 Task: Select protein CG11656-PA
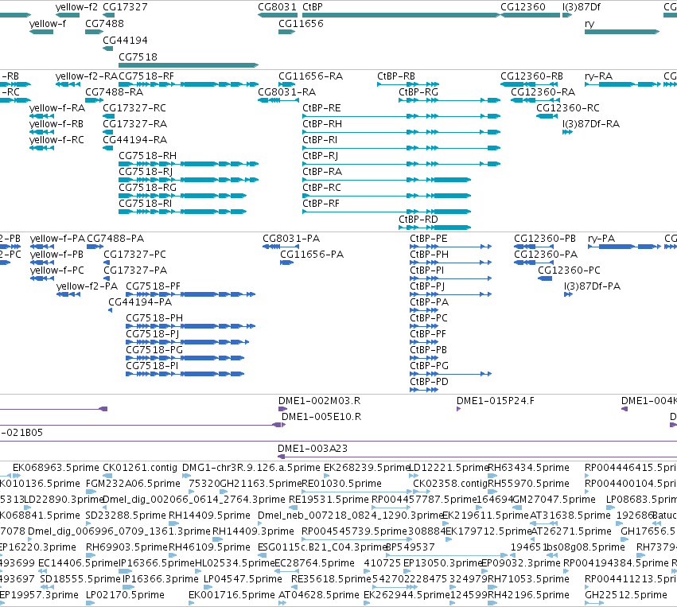point(286,263)
